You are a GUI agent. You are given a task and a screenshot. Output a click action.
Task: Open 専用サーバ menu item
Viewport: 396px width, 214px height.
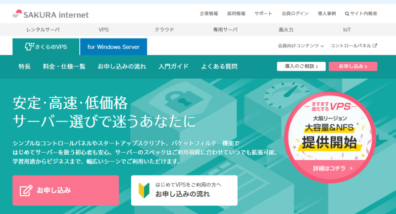225,30
